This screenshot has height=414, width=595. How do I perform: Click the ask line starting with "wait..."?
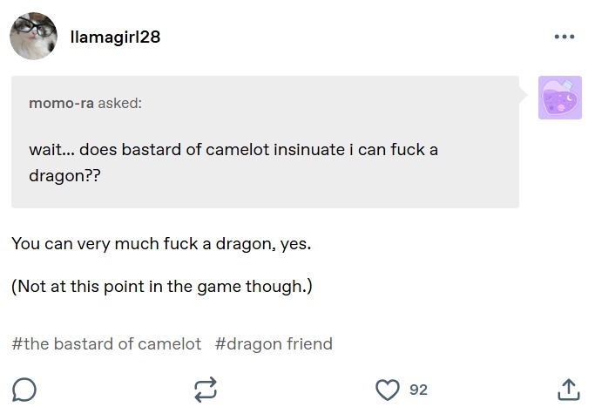pos(233,149)
